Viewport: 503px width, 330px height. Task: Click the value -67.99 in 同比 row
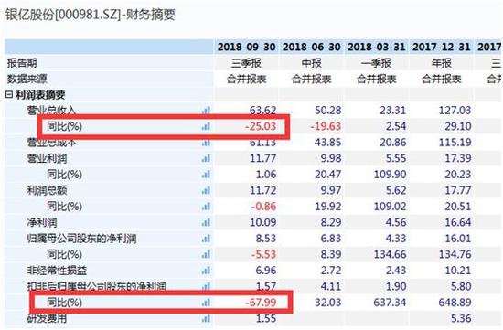click(x=260, y=303)
